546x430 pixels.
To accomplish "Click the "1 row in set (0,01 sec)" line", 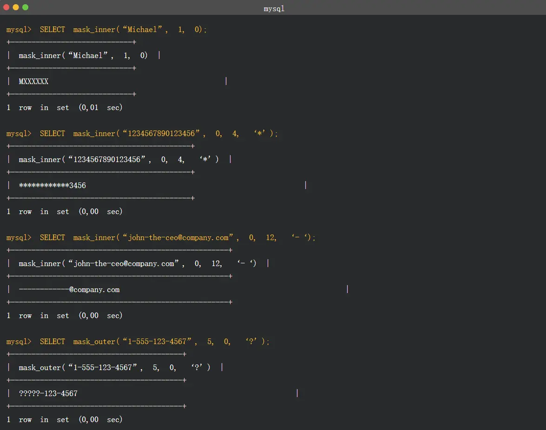I will (65, 107).
